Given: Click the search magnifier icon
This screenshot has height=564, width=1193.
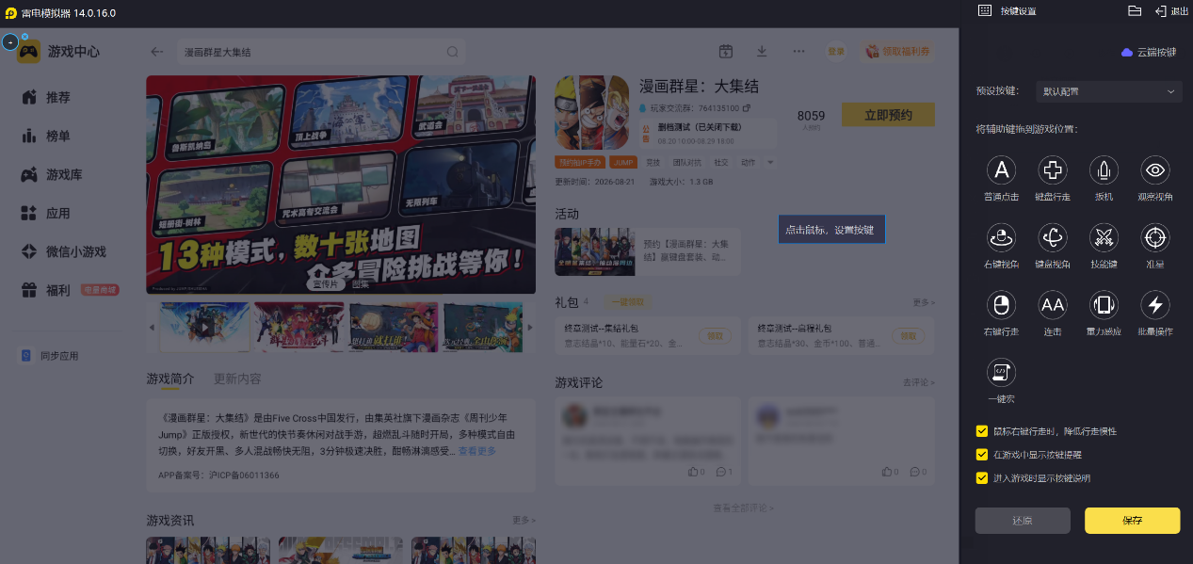Looking at the screenshot, I should (x=452, y=52).
